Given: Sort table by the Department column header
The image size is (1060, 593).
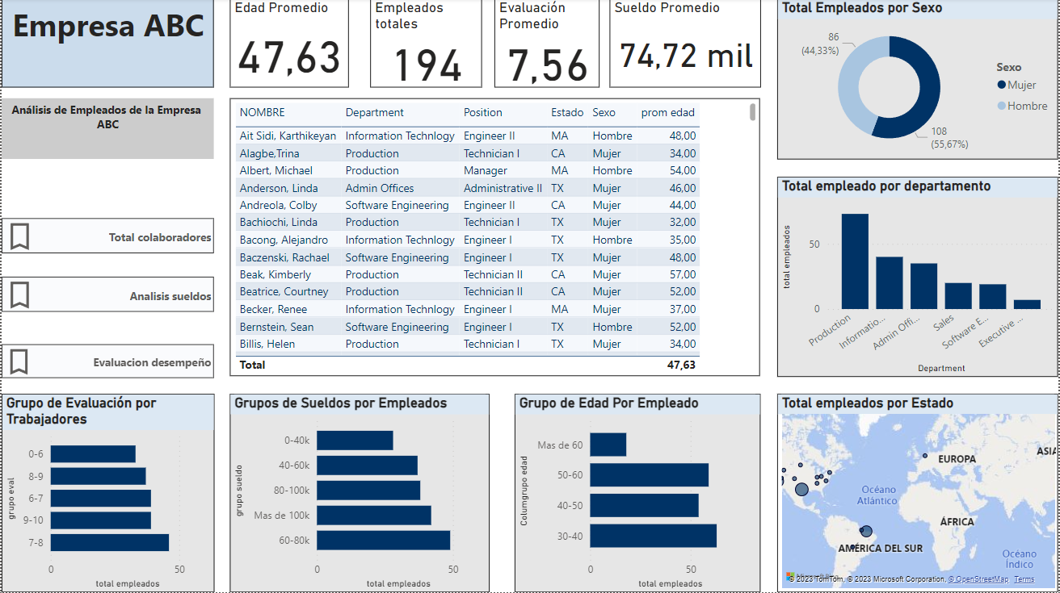Looking at the screenshot, I should point(374,113).
